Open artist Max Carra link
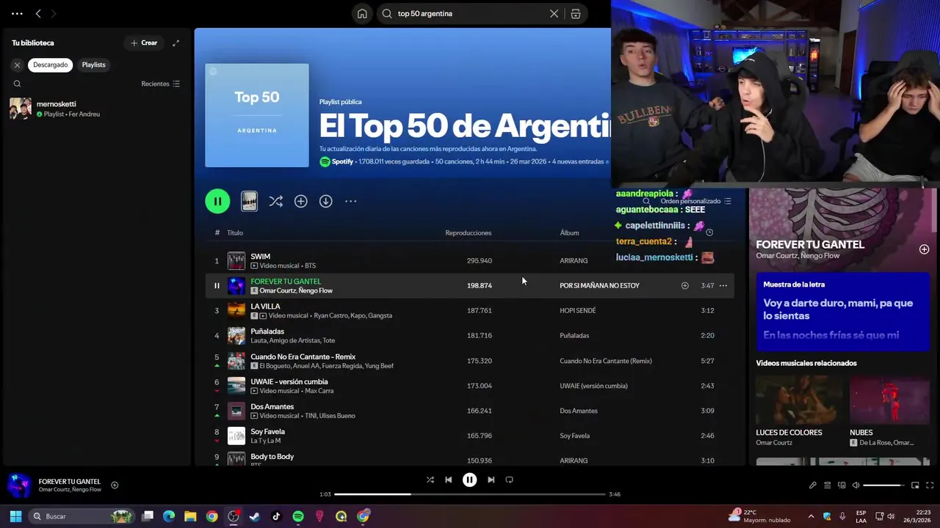The image size is (940, 528). [319, 391]
